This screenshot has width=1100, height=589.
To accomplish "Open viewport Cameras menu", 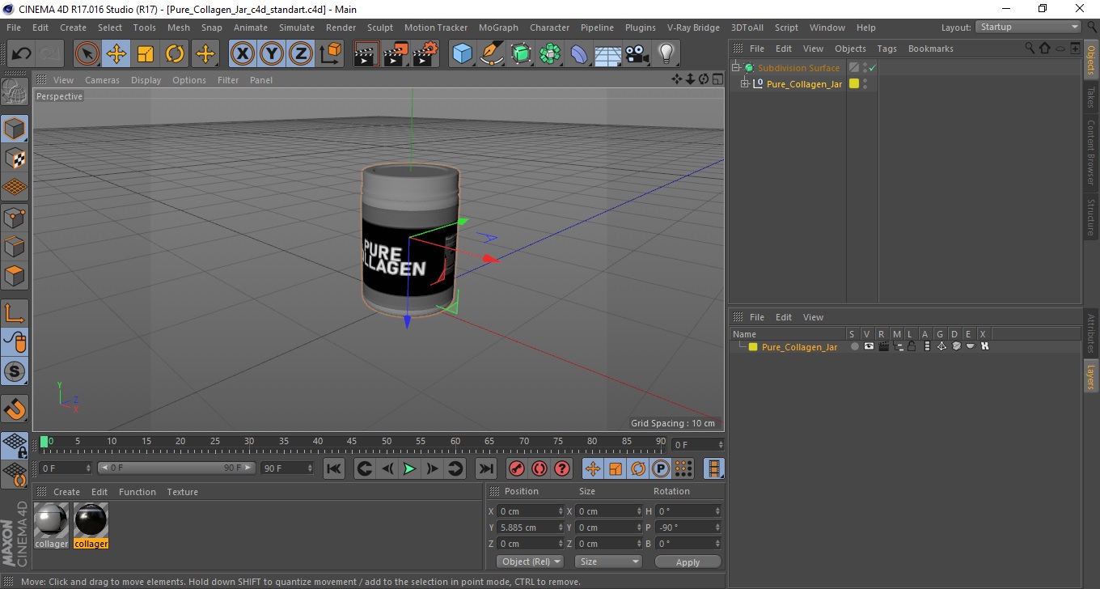I will click(x=102, y=80).
